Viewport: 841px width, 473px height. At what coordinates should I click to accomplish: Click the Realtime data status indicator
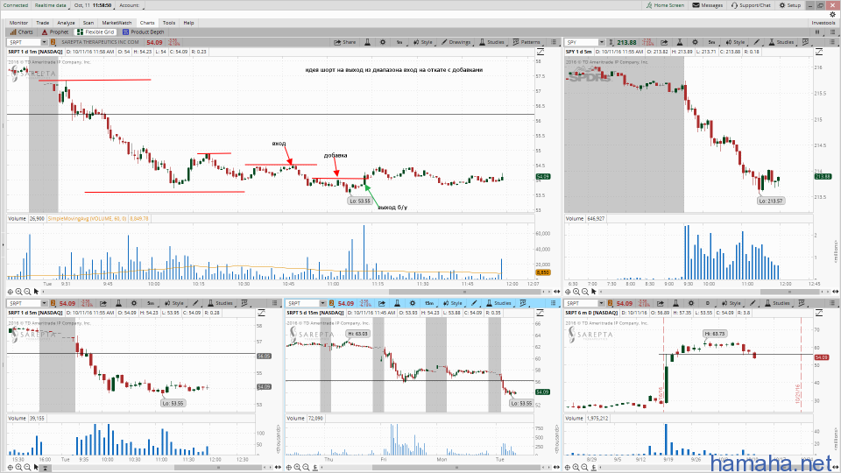51,5
